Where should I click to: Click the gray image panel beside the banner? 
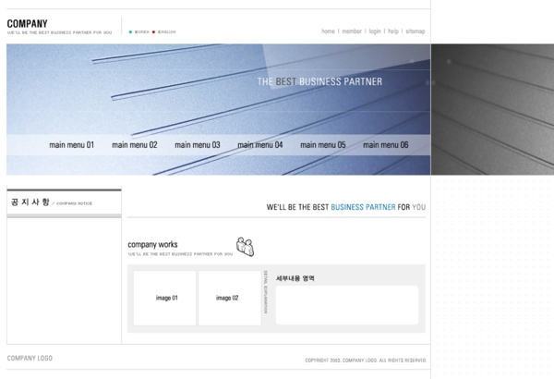pyautogui.click(x=492, y=109)
